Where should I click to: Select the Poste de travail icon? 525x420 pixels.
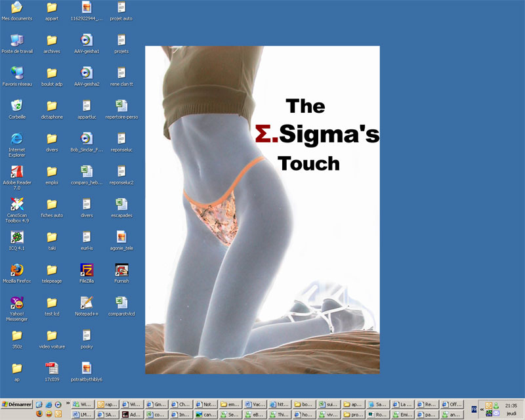click(x=17, y=40)
